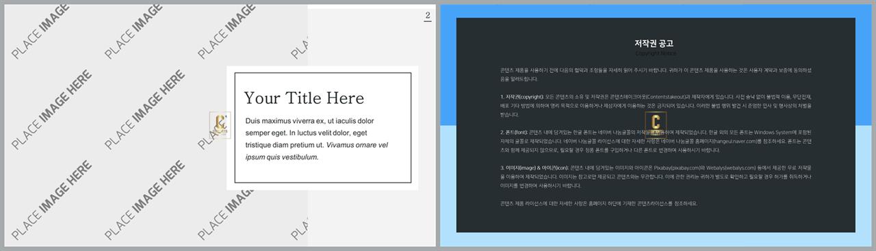Click the underlined page number 2

tap(428, 16)
